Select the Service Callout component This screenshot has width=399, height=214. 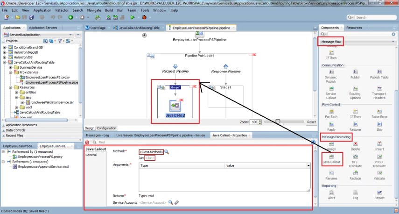point(331,93)
